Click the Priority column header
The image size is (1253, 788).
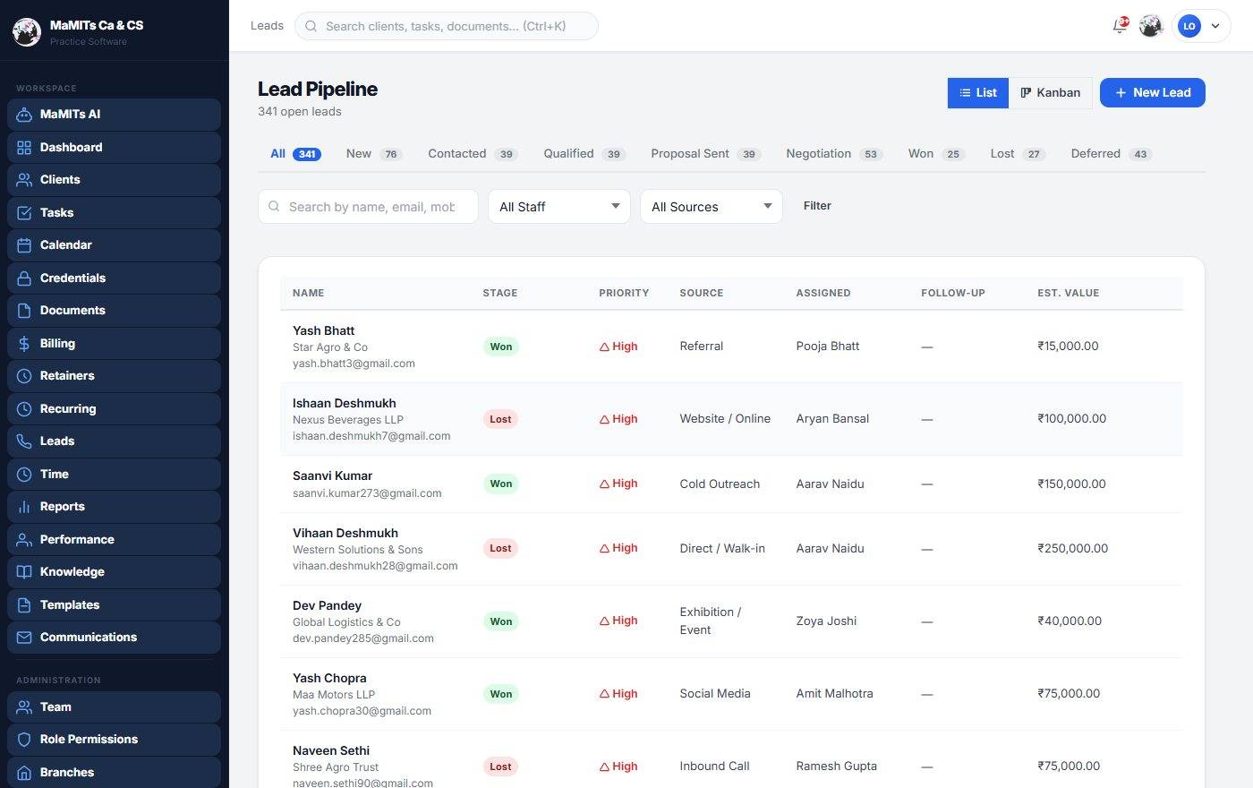click(x=624, y=293)
